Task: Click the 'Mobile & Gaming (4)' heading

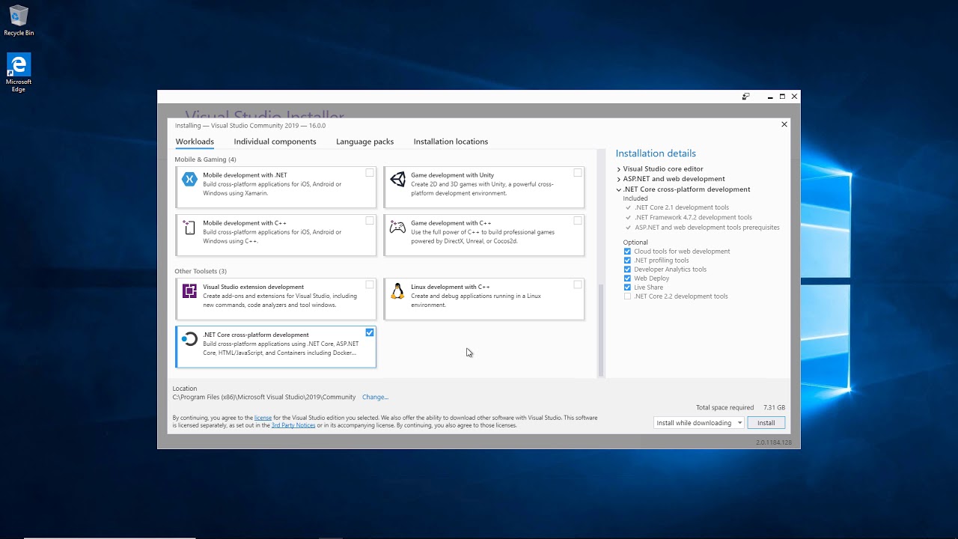Action: pyautogui.click(x=205, y=159)
